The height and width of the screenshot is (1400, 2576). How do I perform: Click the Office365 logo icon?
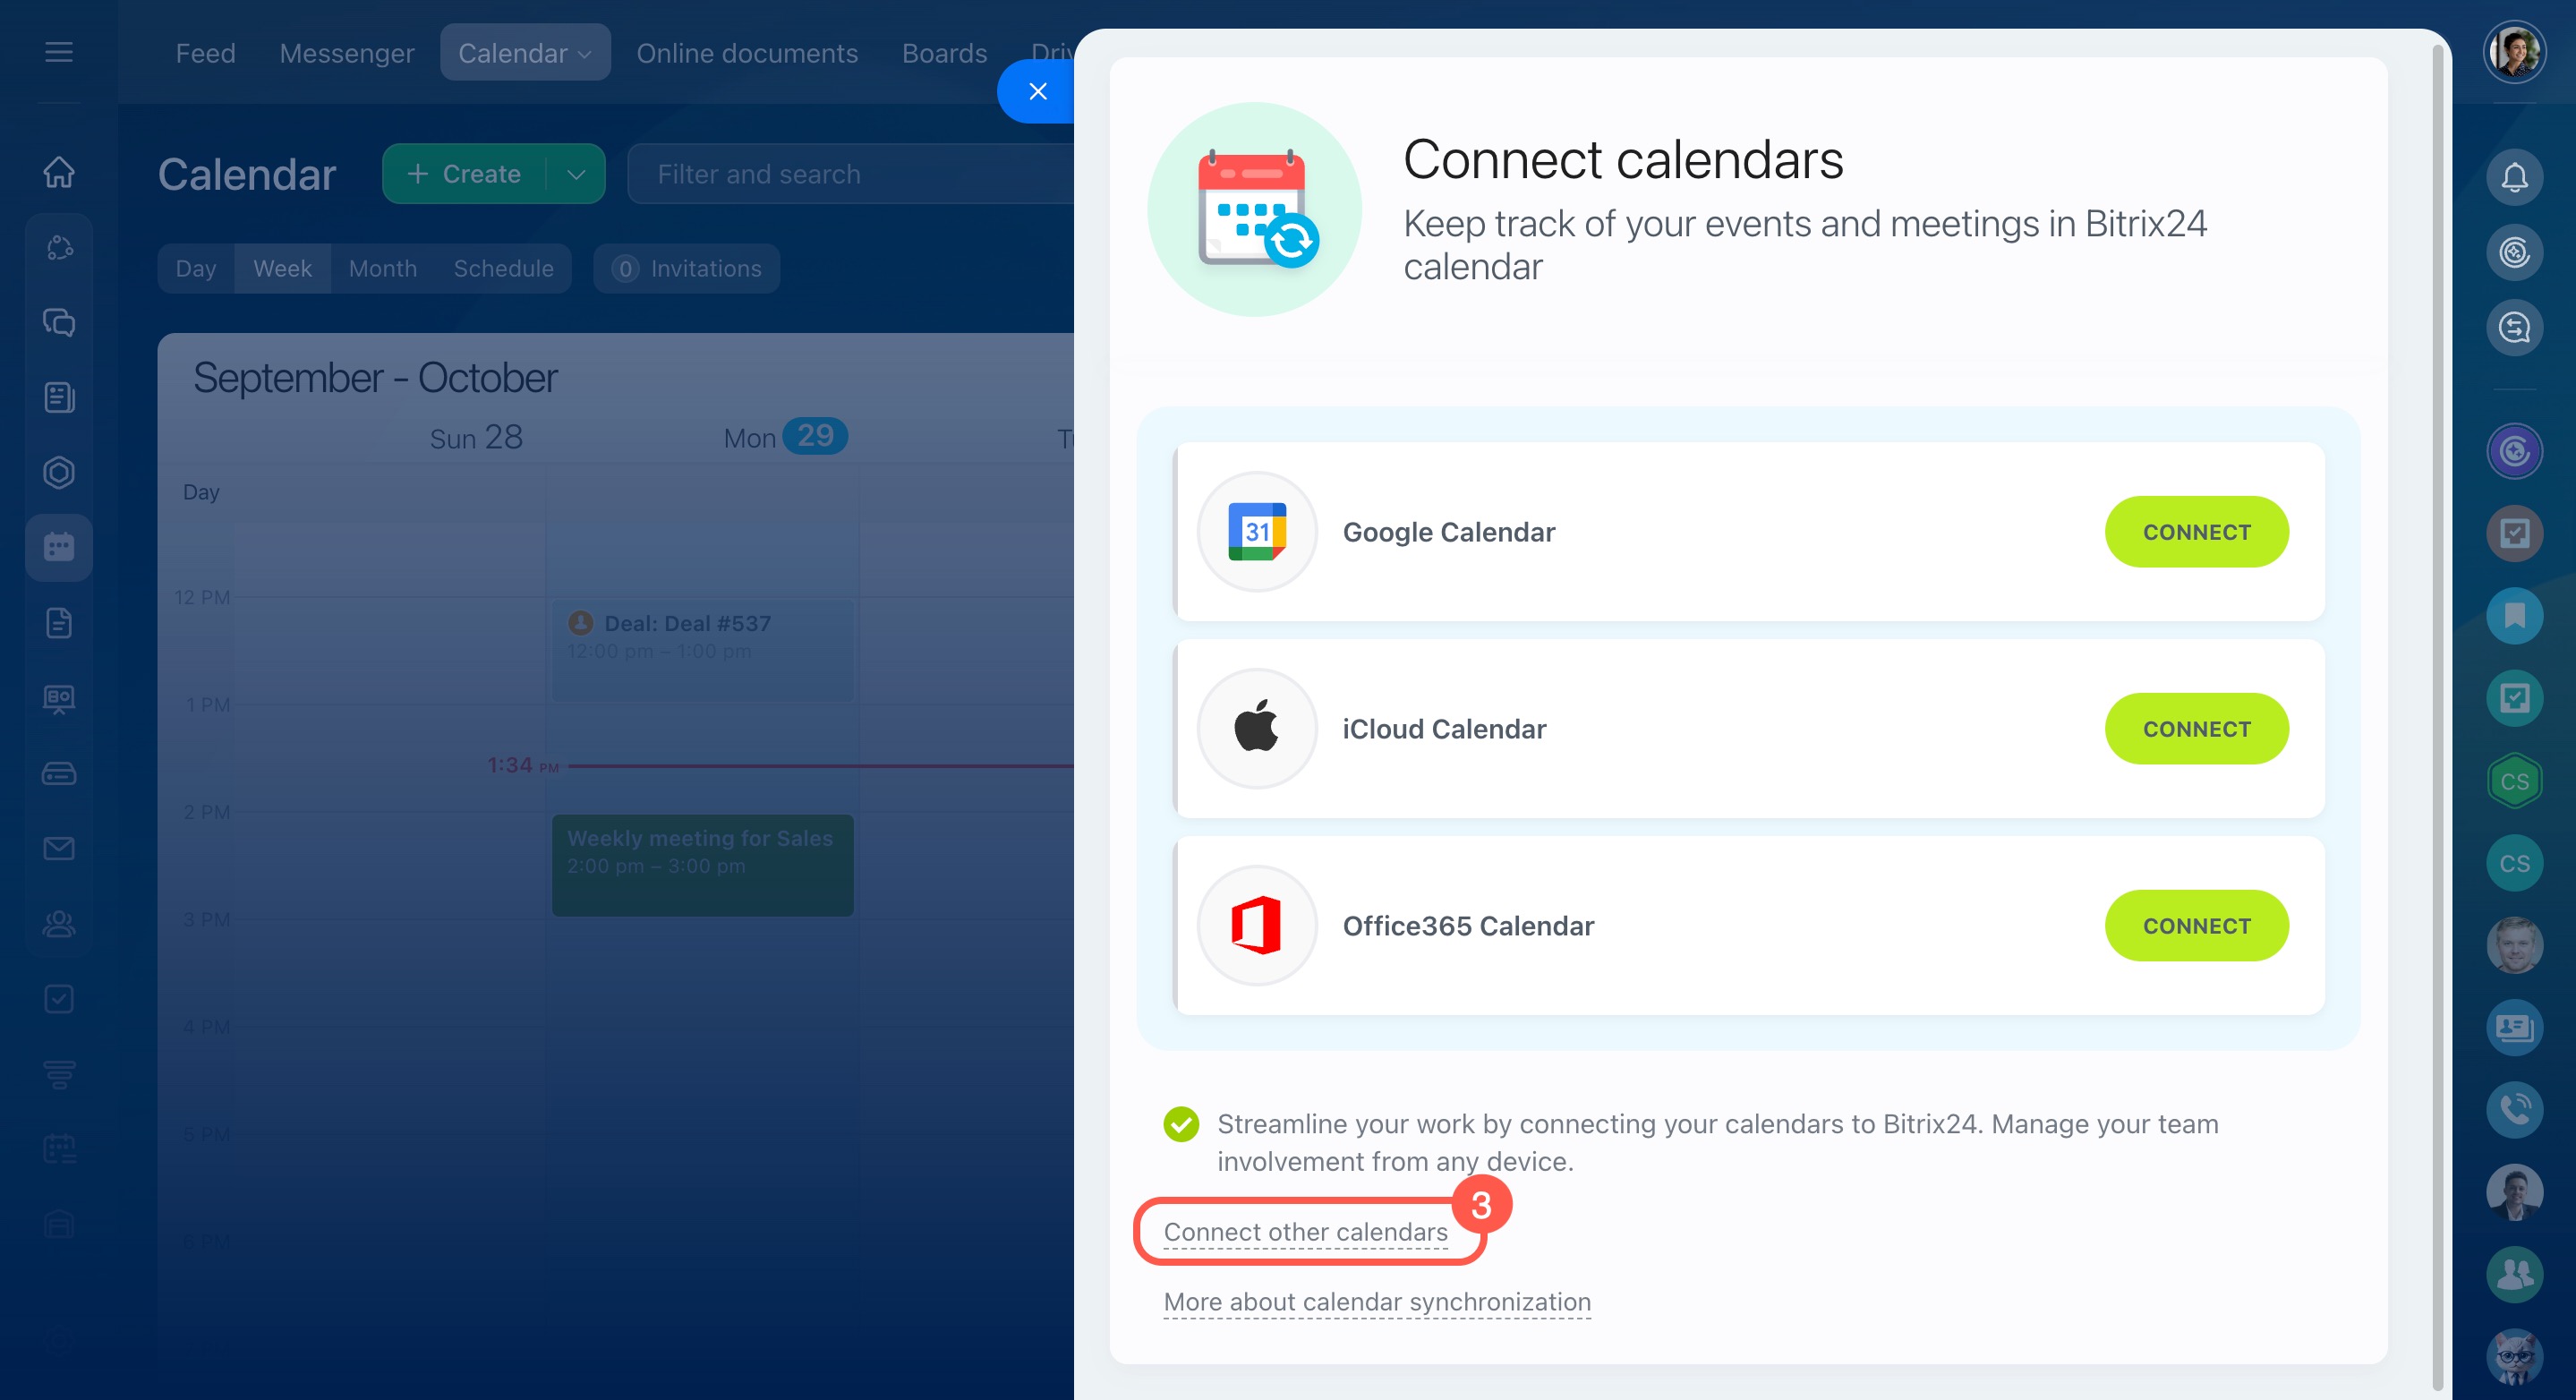click(x=1256, y=925)
